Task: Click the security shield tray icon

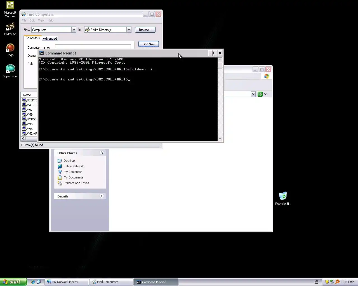Action: coord(327,282)
